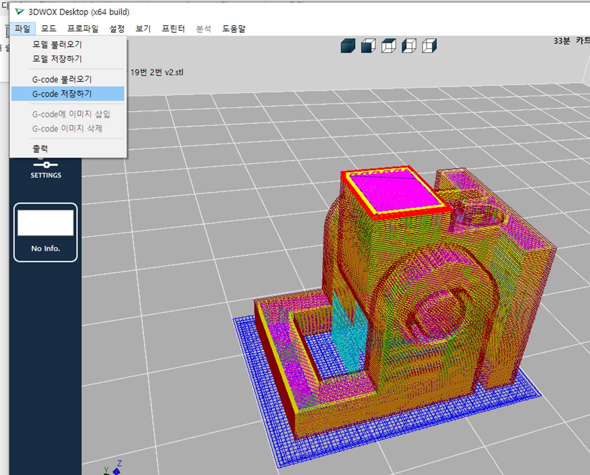Choose 출력 from the file menu

(68, 148)
